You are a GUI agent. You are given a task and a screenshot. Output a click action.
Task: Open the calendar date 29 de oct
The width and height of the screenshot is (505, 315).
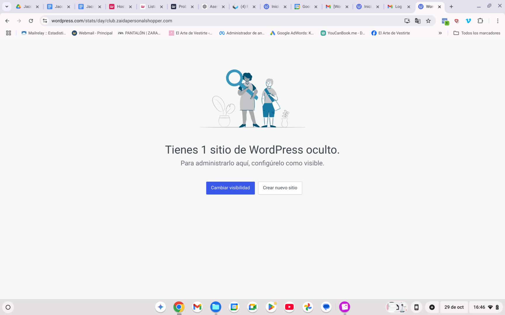tap(454, 307)
